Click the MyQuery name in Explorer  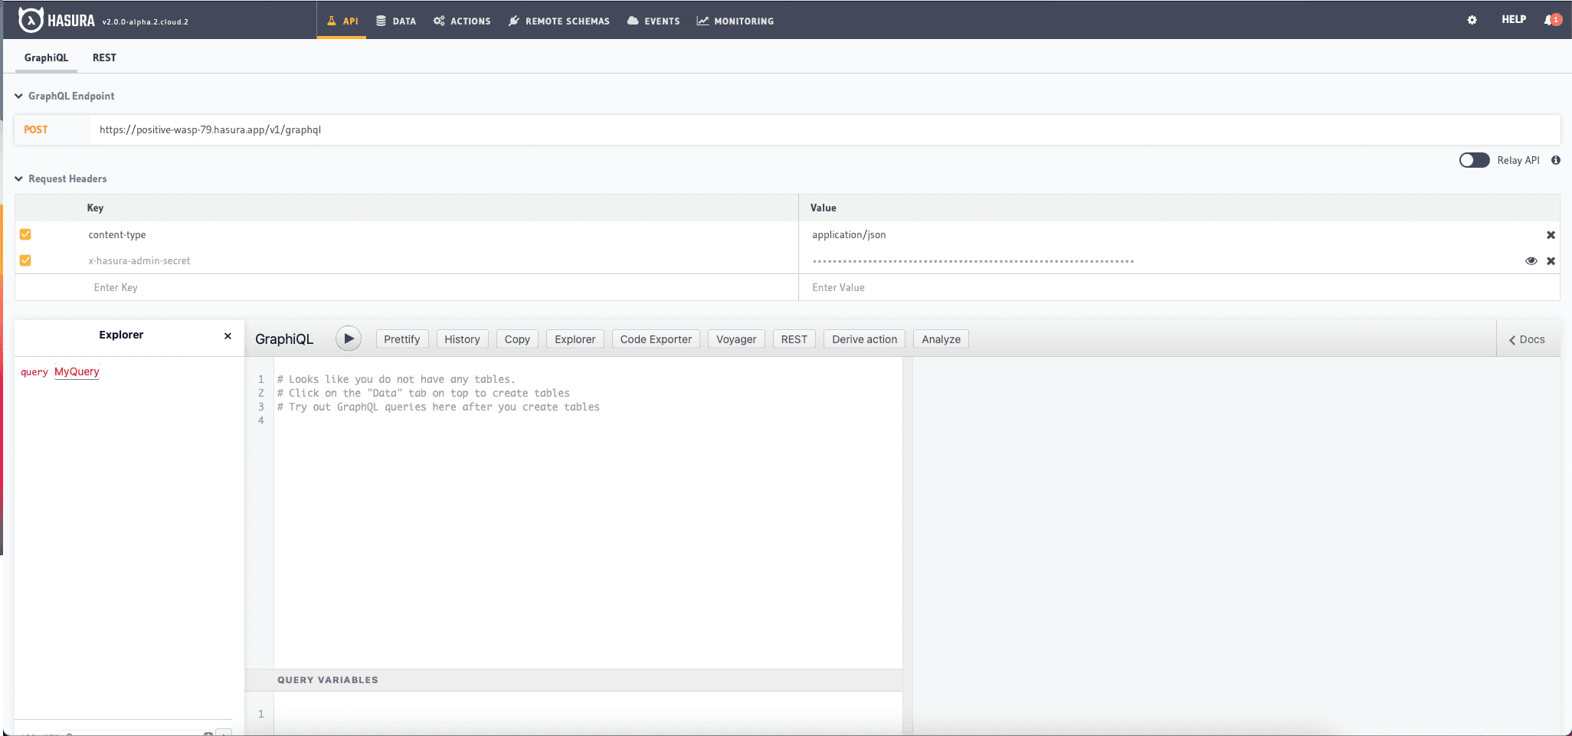point(77,371)
